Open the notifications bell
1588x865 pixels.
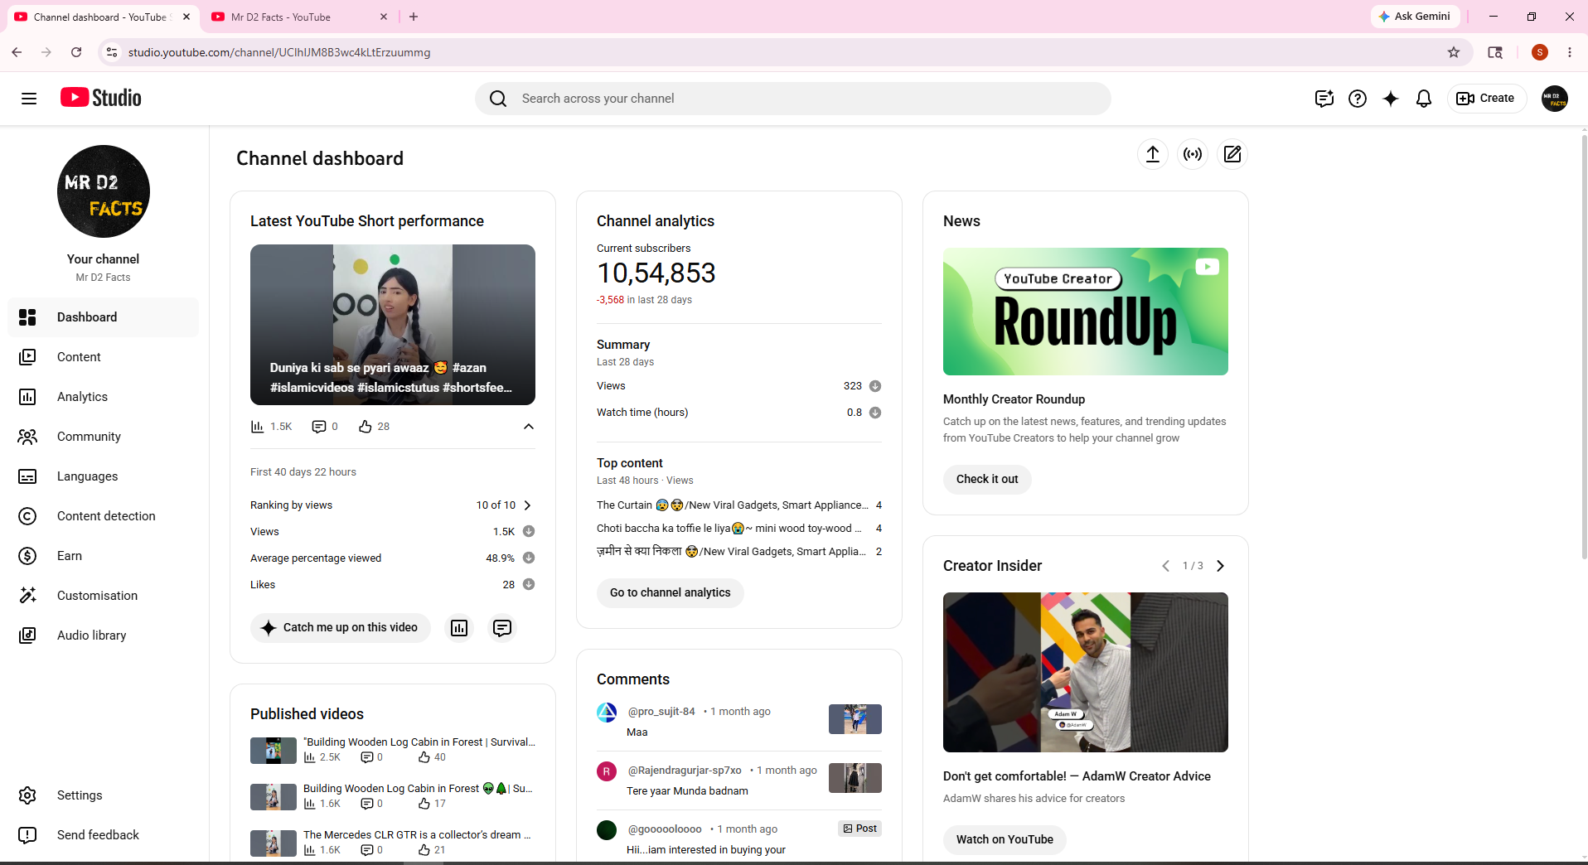pos(1424,99)
